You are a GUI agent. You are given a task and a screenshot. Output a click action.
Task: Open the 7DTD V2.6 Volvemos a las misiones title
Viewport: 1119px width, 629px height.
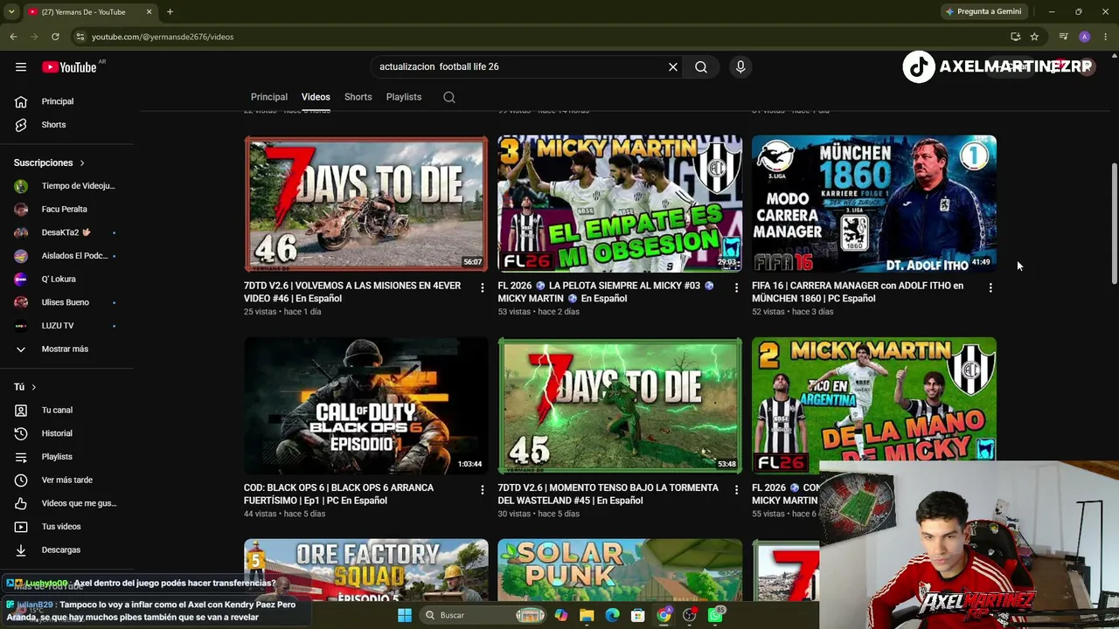352,292
